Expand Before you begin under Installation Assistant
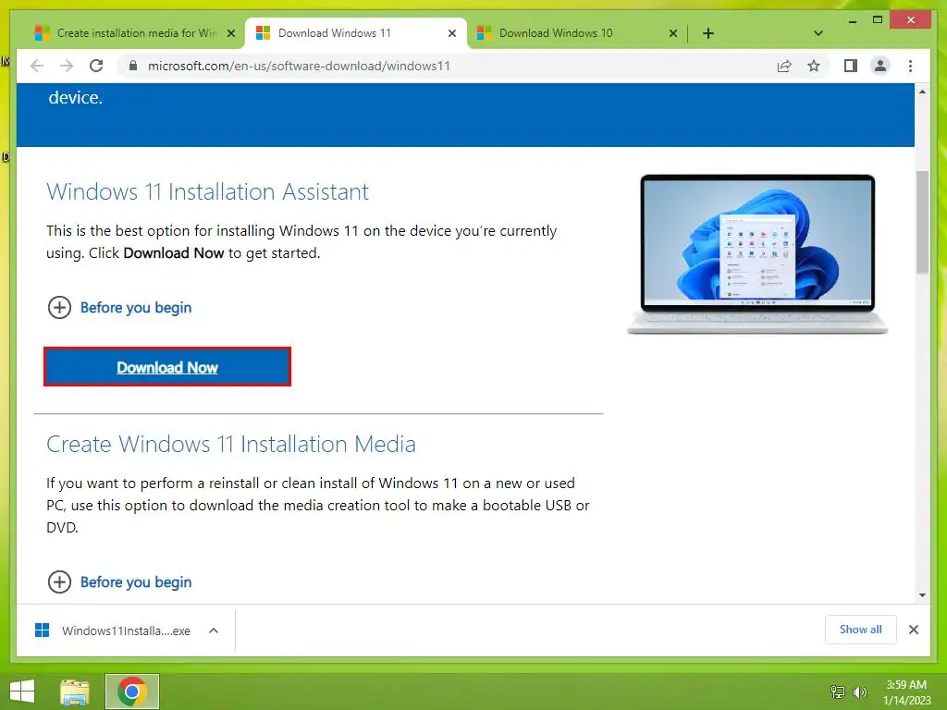Screen dimensions: 947x710 tap(119, 307)
